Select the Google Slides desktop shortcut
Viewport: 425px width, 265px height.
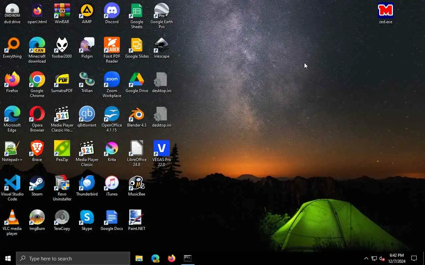[137, 48]
